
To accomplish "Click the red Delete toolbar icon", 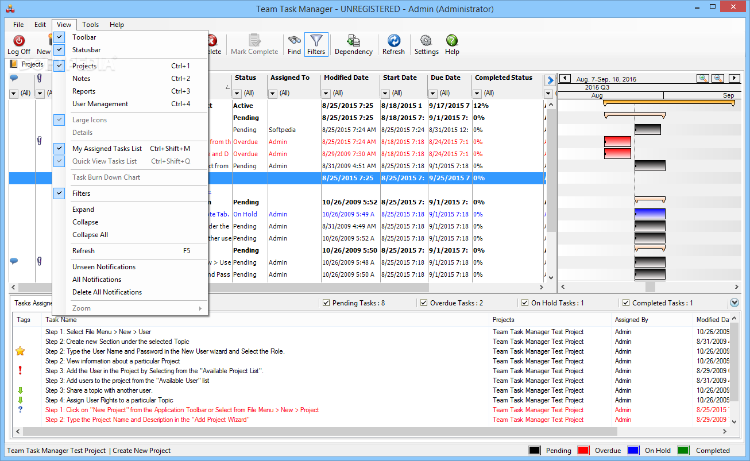I will pyautogui.click(x=212, y=41).
